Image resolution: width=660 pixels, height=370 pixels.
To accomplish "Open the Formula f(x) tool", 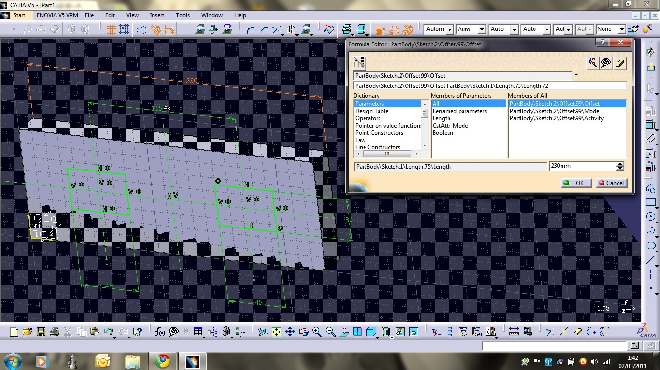I will pyautogui.click(x=160, y=331).
